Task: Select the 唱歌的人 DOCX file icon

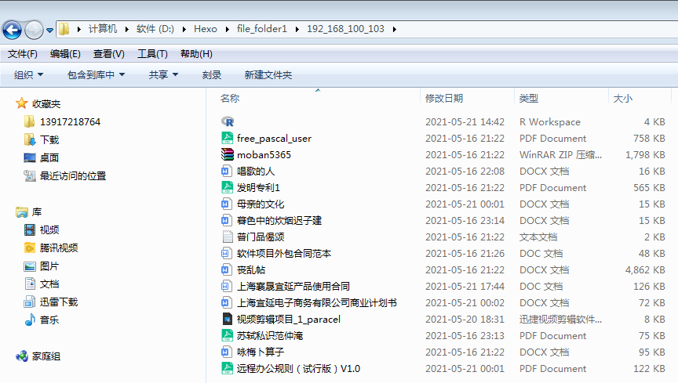Action: point(227,171)
